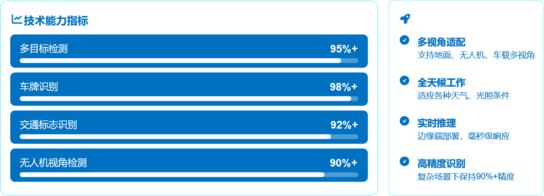Click the 交通标志识别 progress bar

[x=189, y=136]
